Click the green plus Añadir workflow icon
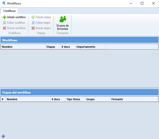Viewport: 159px width, 139px height. point(4,17)
